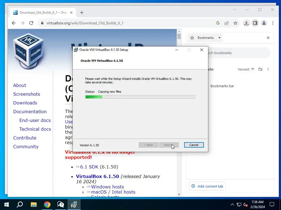Click the lock icon beside the URL
Screen dimensions: 281x210
click(x=42, y=23)
